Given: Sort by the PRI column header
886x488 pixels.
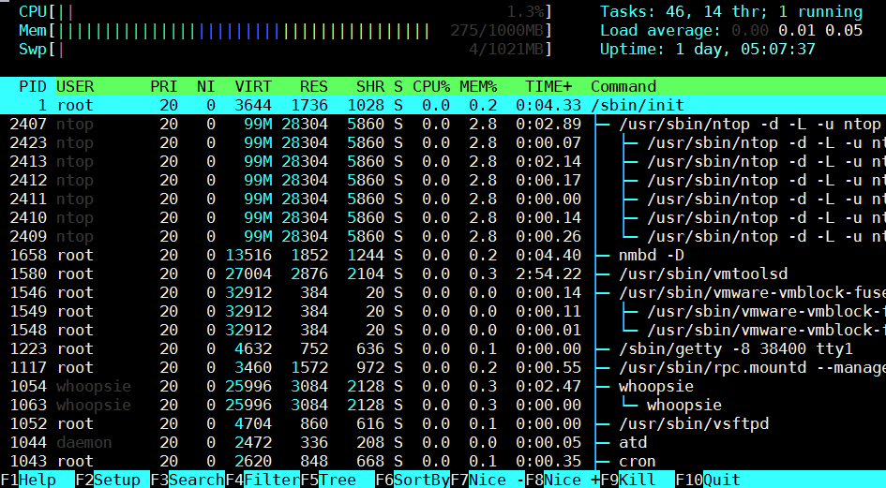Looking at the screenshot, I should [164, 86].
